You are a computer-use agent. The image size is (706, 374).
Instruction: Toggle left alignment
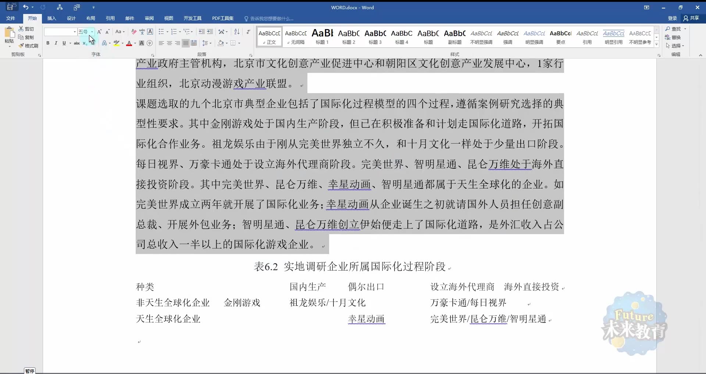click(161, 43)
